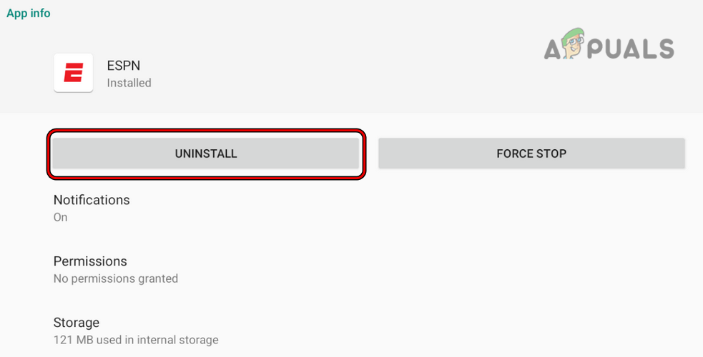The height and width of the screenshot is (357, 703).
Task: Click blank area right of Permissions row
Action: coord(429,269)
